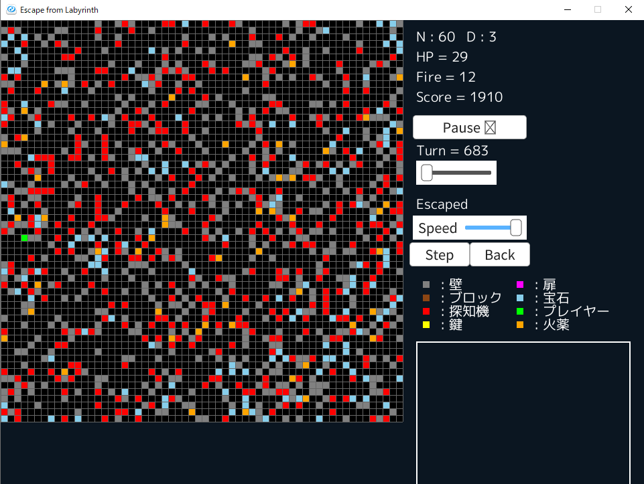Click the empty message box below the legend
The image size is (644, 484).
click(x=523, y=412)
